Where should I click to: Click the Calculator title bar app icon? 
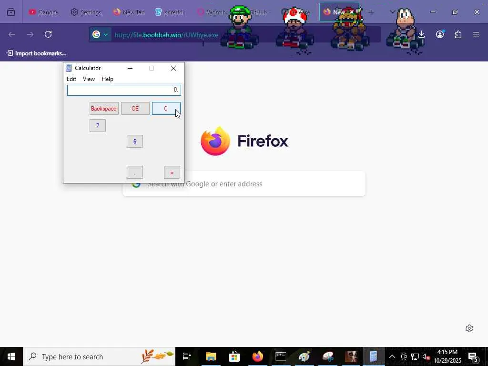click(x=69, y=68)
